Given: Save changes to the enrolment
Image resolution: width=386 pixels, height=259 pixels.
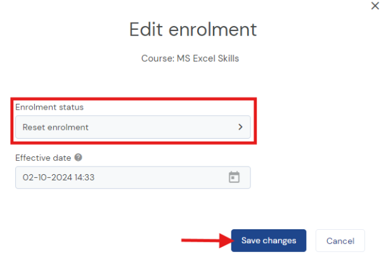Looking at the screenshot, I should (x=269, y=241).
